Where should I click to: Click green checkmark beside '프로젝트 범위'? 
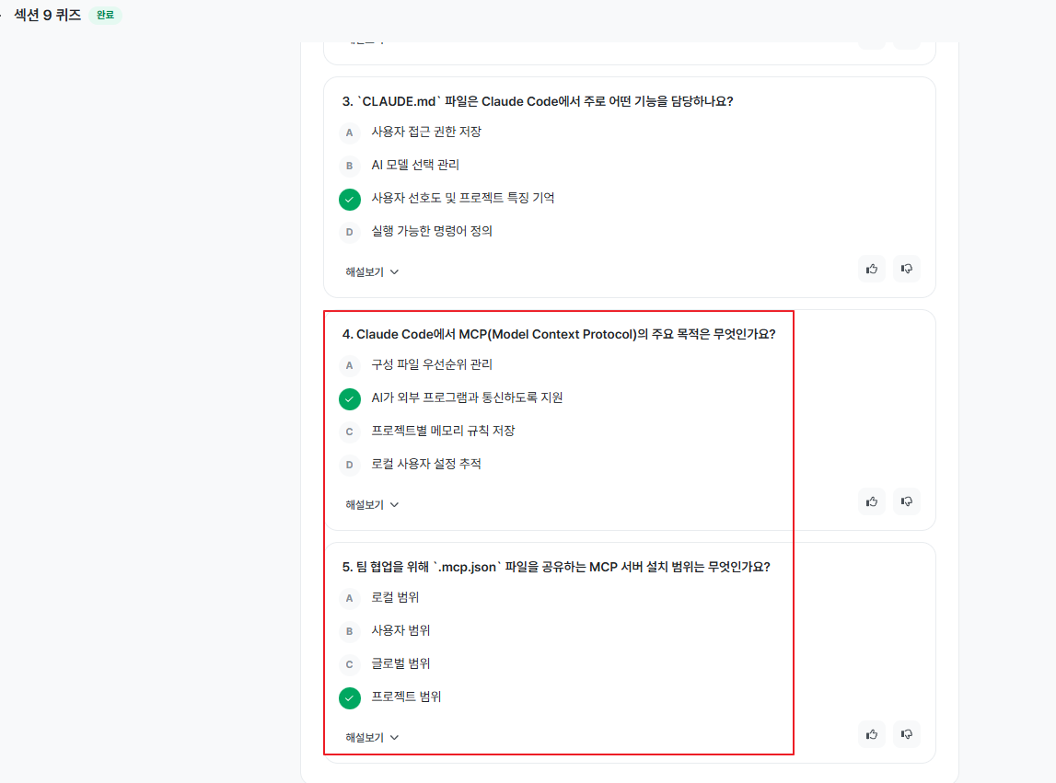point(349,698)
